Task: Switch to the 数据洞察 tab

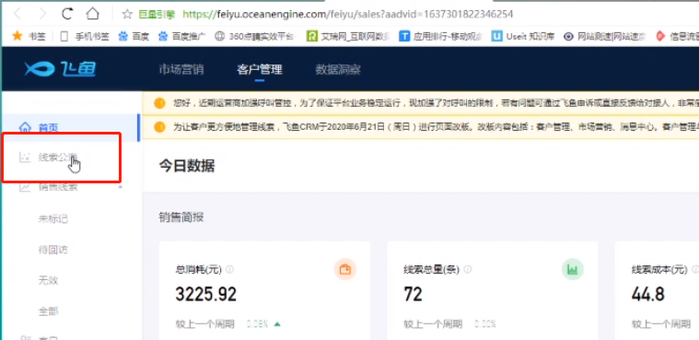Action: click(x=338, y=70)
